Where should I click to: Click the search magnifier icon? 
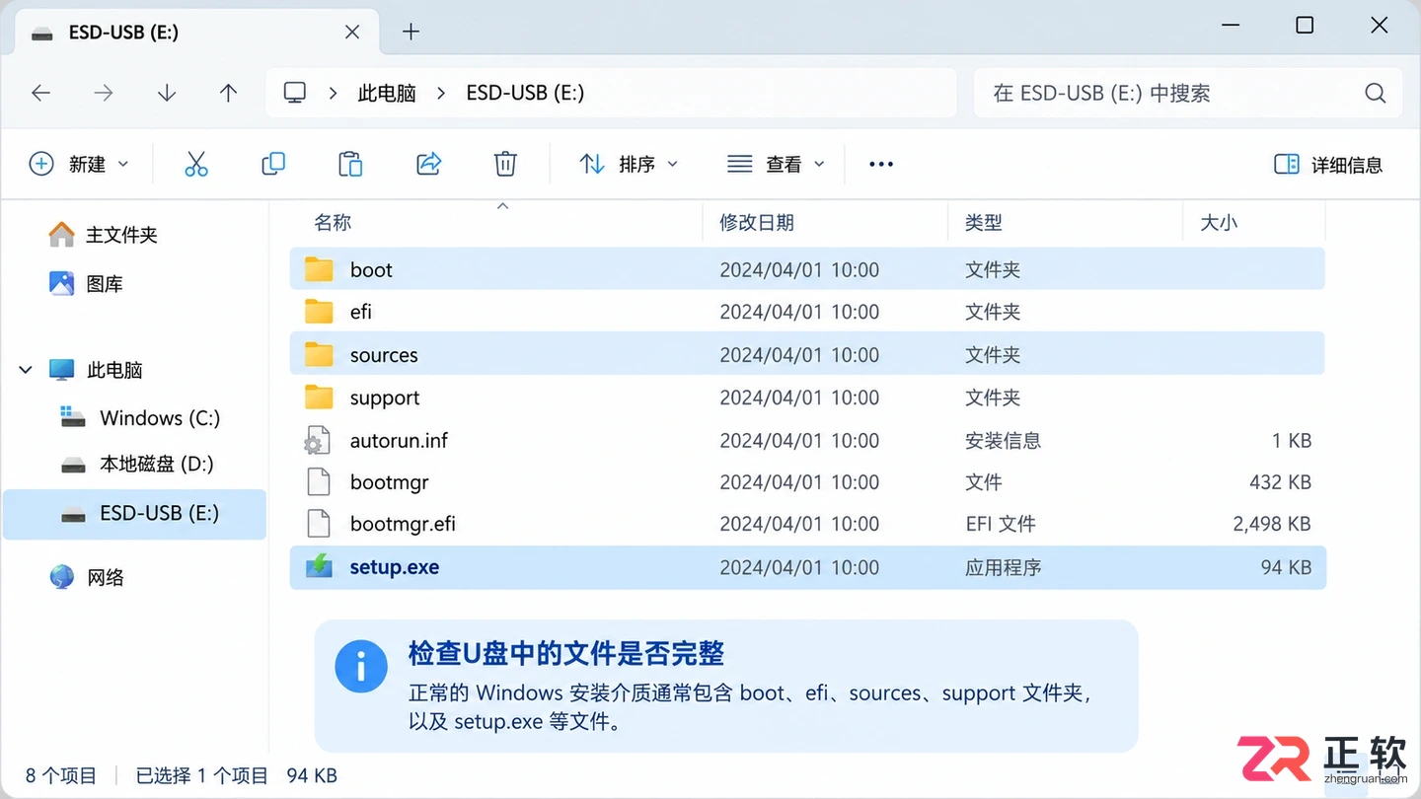pos(1375,93)
